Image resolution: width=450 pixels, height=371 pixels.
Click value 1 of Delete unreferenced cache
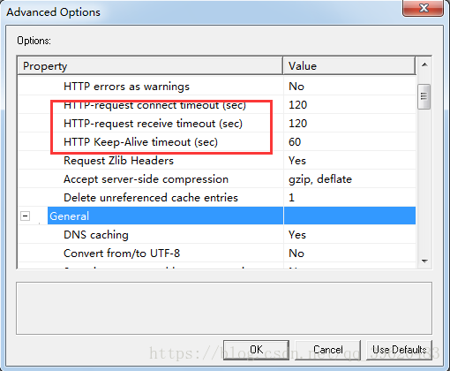(x=291, y=198)
